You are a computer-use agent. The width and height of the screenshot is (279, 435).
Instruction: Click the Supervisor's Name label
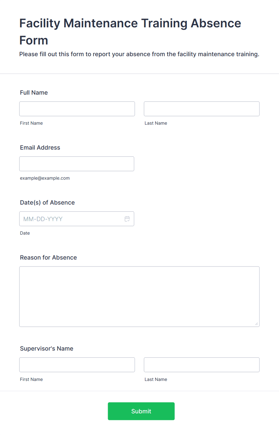pos(46,348)
